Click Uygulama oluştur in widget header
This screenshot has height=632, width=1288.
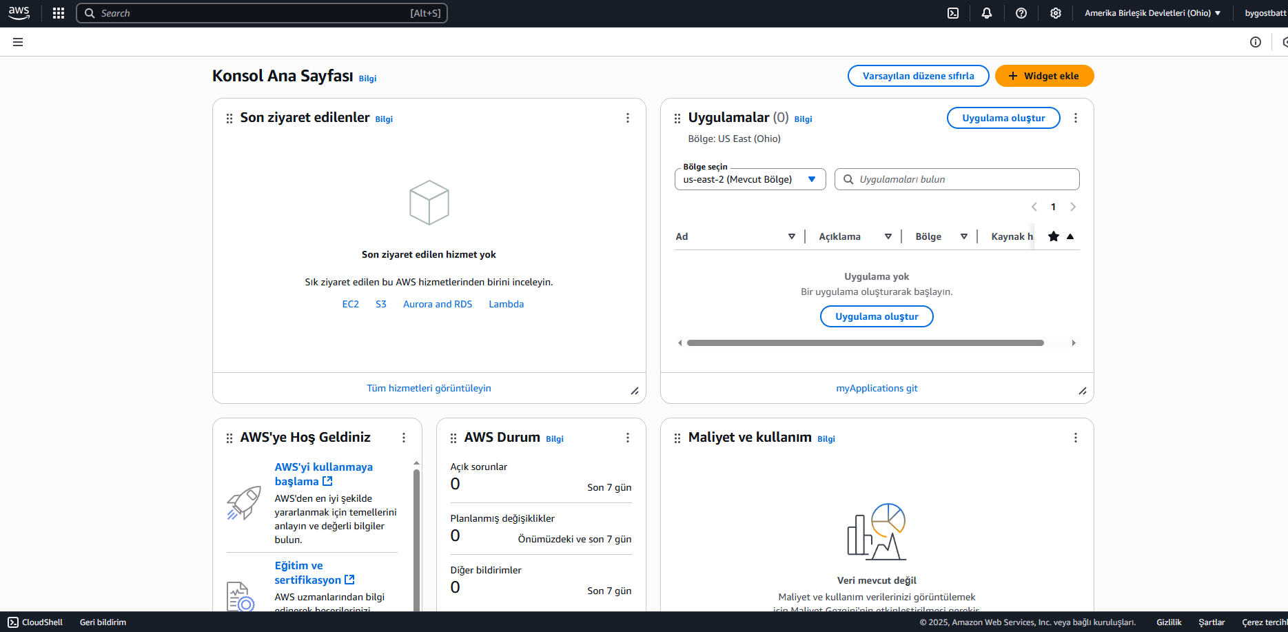1003,118
